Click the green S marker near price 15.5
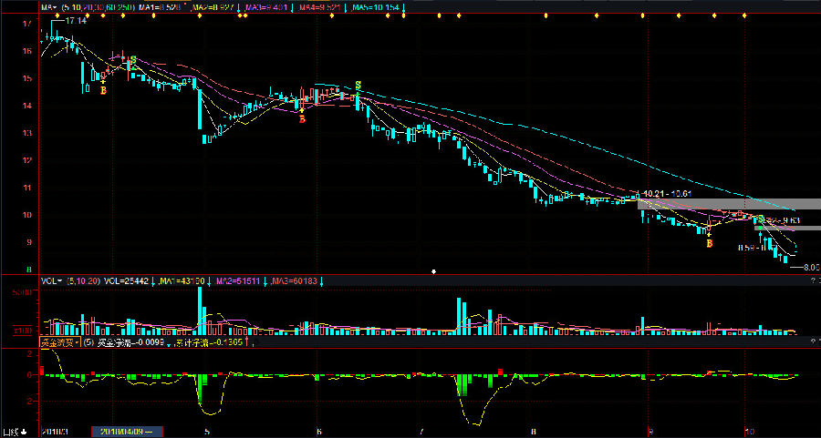Image resolution: width=821 pixels, height=438 pixels. [133, 60]
